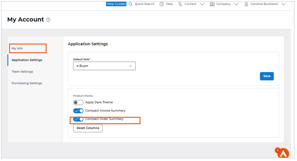Toggle off Compact Invoice Summary
Image resolution: width=297 pixels, height=161 pixels.
78,111
